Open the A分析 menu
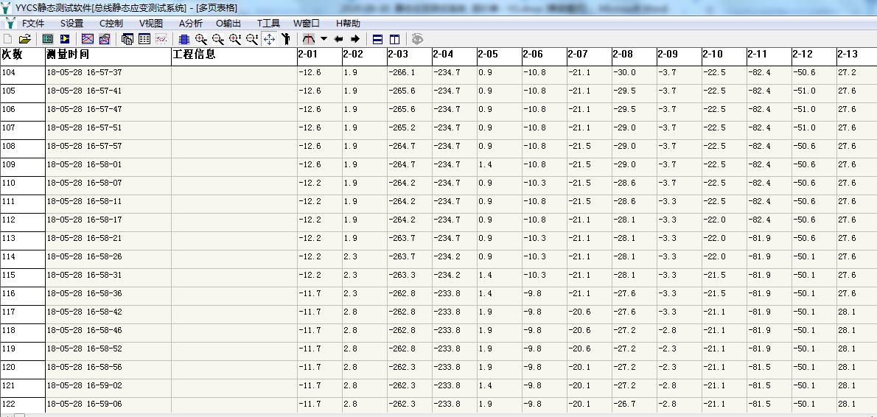Viewport: 877px width, 417px height. (x=191, y=23)
